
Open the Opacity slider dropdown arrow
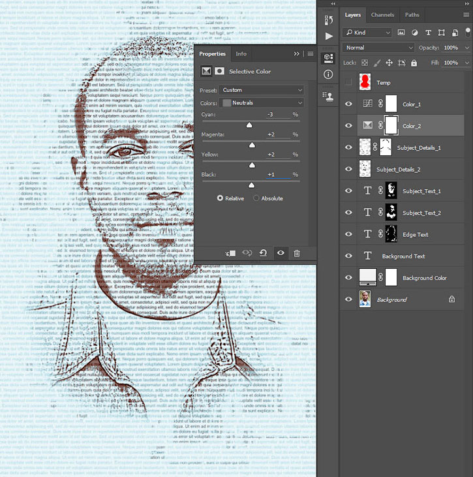click(x=466, y=48)
